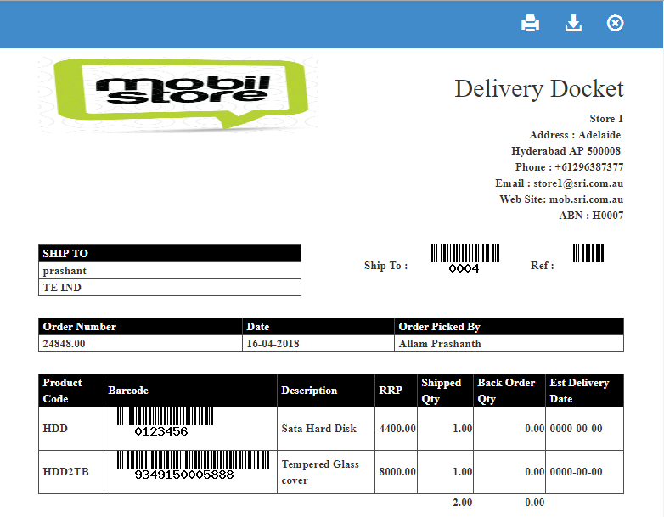Viewport: 664px width, 517px height.
Task: Click the ABN : H0007 line
Action: (x=591, y=215)
